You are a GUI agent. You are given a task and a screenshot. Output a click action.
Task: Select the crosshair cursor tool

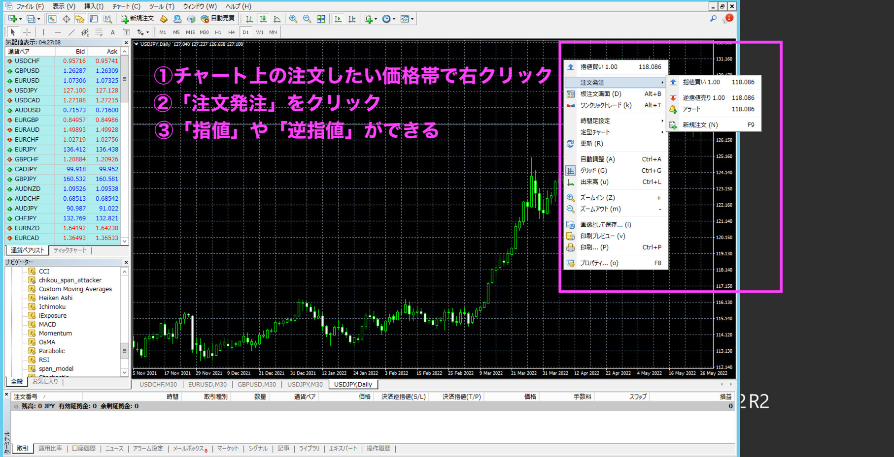pos(27,32)
